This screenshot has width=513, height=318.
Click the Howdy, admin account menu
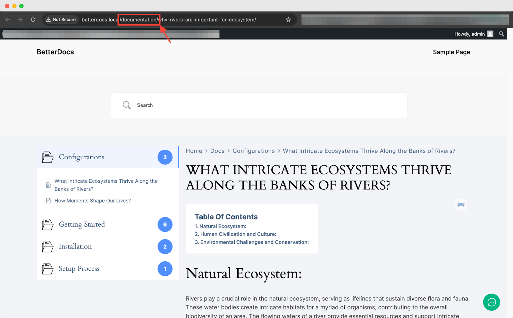(x=469, y=34)
